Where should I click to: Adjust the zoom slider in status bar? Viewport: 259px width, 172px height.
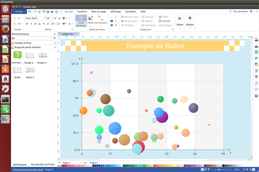point(219,169)
